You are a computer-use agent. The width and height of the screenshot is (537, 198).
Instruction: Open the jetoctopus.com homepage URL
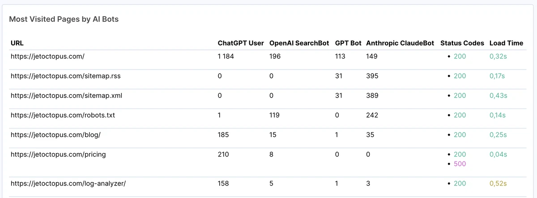tap(48, 57)
